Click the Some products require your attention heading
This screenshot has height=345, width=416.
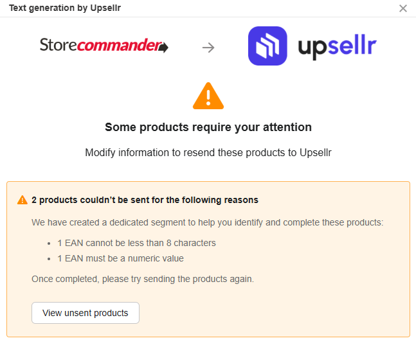[x=208, y=127]
